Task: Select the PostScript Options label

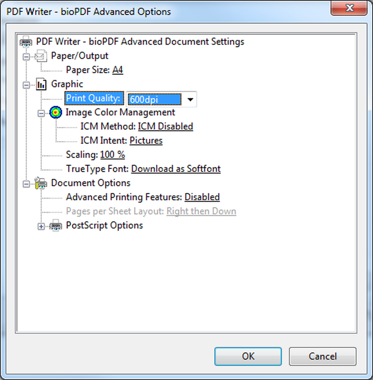Action: pyautogui.click(x=104, y=225)
